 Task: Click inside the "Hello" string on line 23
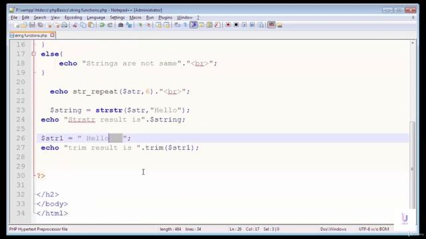pyautogui.click(x=166, y=110)
